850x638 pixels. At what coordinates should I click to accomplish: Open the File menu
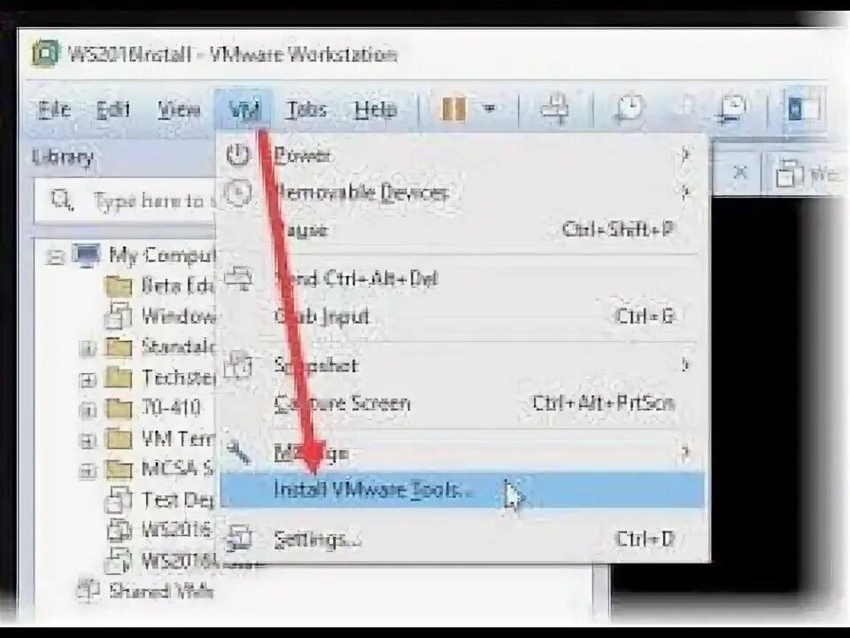pos(54,110)
